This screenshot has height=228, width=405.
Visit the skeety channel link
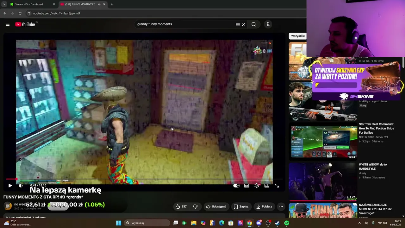point(363,174)
